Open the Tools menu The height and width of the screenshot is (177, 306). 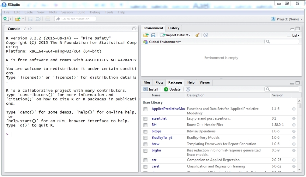[x=109, y=12]
